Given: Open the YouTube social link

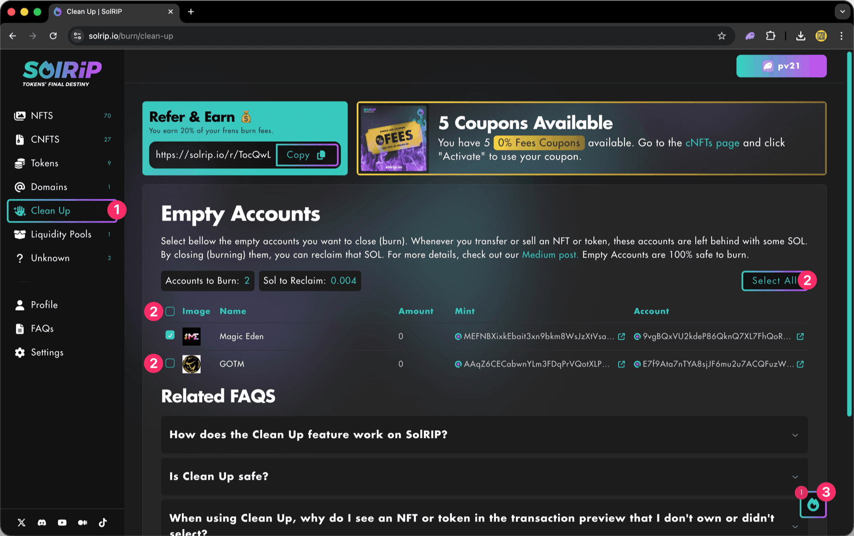Looking at the screenshot, I should point(62,523).
